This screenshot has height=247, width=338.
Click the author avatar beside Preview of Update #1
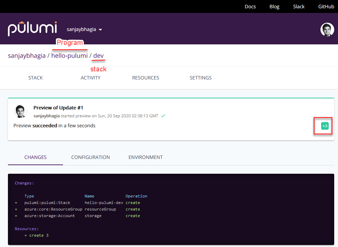pos(20,111)
